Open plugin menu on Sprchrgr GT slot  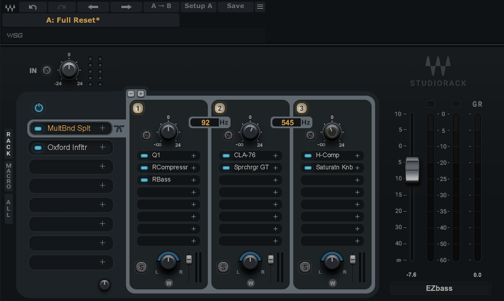(275, 168)
